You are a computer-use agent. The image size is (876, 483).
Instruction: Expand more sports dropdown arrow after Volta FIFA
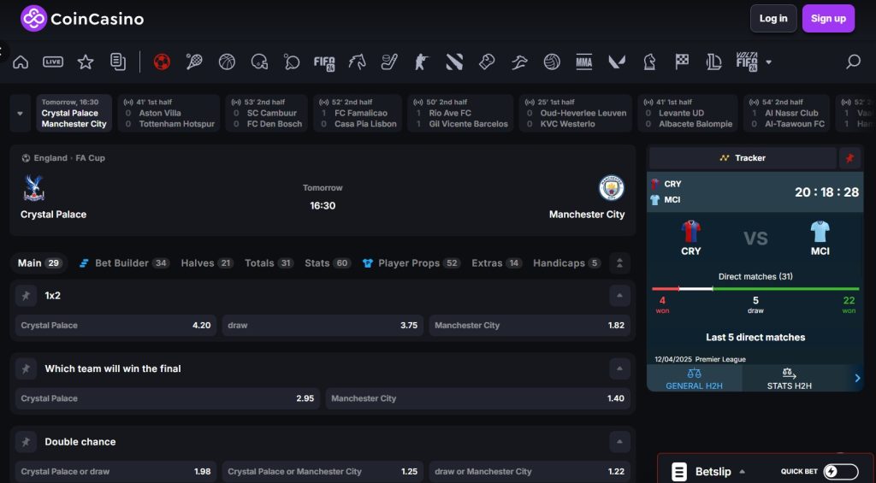click(769, 62)
